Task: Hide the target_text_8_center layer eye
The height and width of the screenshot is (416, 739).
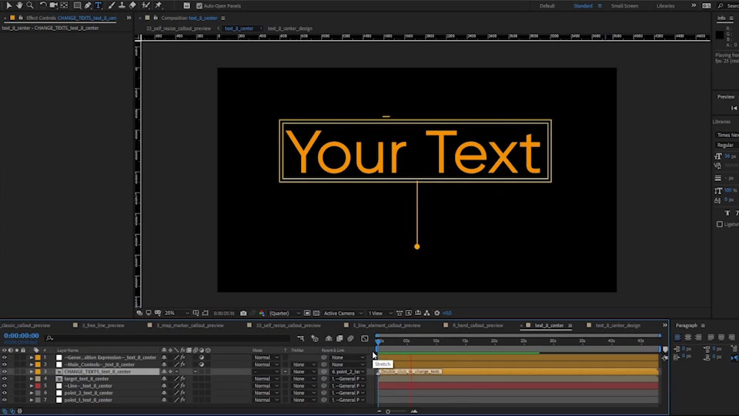Action: [5, 379]
